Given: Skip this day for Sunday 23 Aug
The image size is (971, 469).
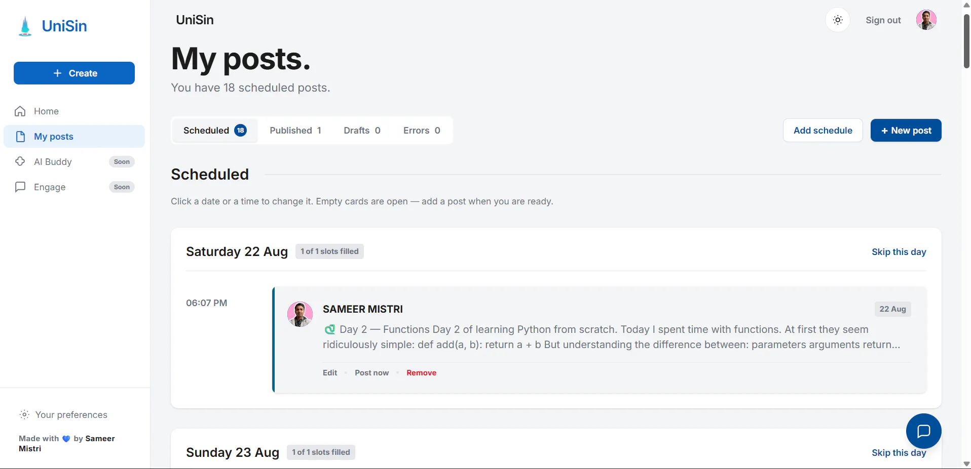Looking at the screenshot, I should [x=899, y=453].
